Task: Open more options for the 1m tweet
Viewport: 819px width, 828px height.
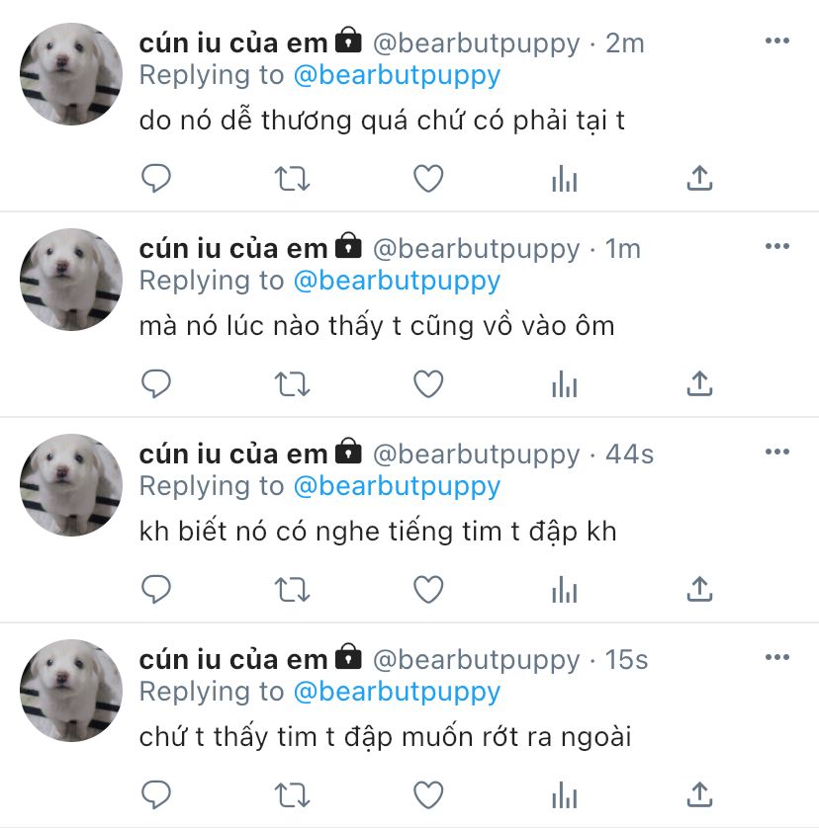Action: pyautogui.click(x=777, y=246)
